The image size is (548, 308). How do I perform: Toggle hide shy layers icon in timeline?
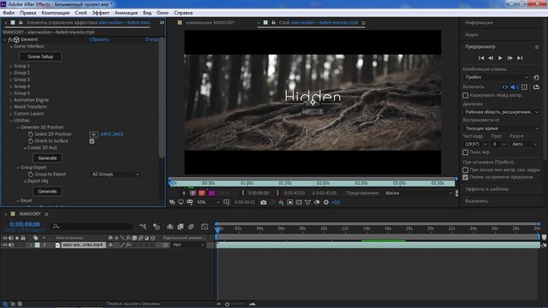[x=170, y=227]
